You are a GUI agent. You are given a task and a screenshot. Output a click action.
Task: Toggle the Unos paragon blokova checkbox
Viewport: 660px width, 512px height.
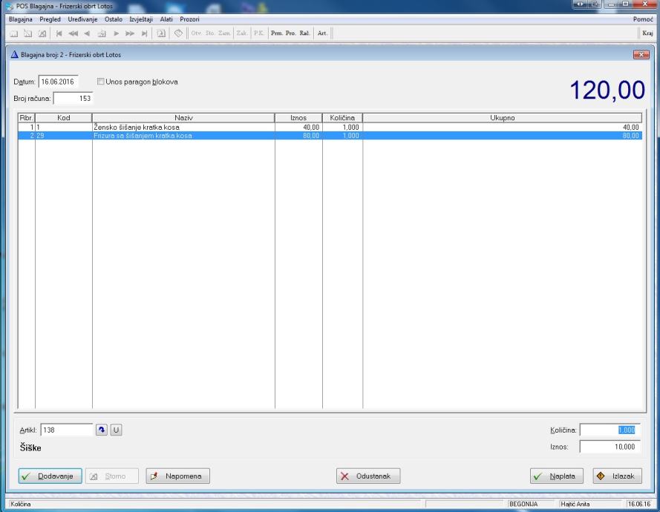101,82
